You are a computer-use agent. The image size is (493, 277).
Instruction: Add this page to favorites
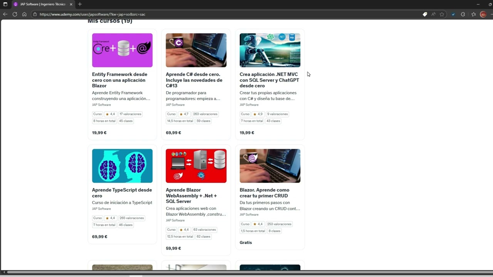(442, 14)
